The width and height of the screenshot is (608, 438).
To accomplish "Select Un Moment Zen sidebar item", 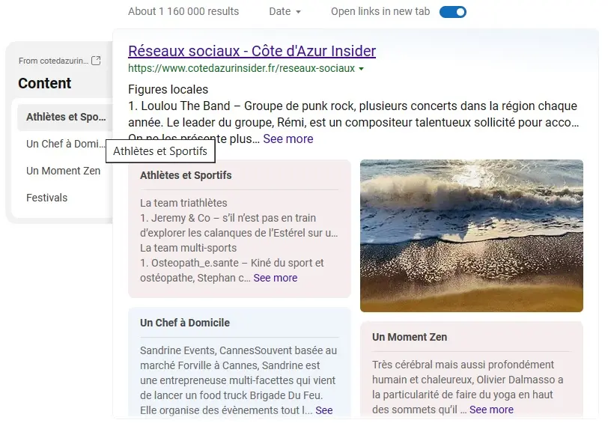I will [63, 171].
